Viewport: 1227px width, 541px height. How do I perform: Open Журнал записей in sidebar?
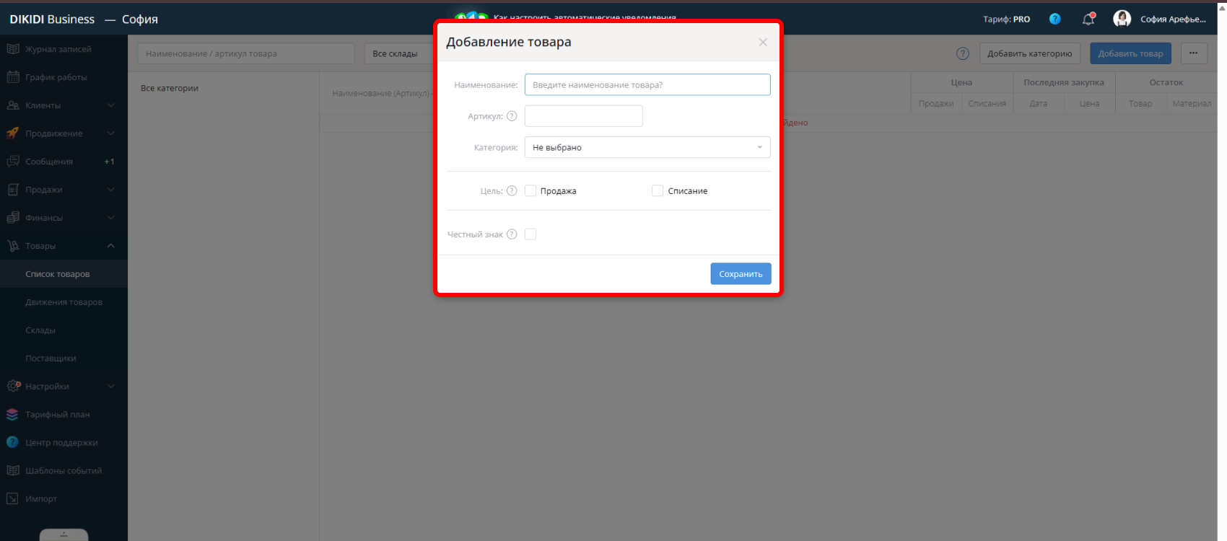pos(58,49)
